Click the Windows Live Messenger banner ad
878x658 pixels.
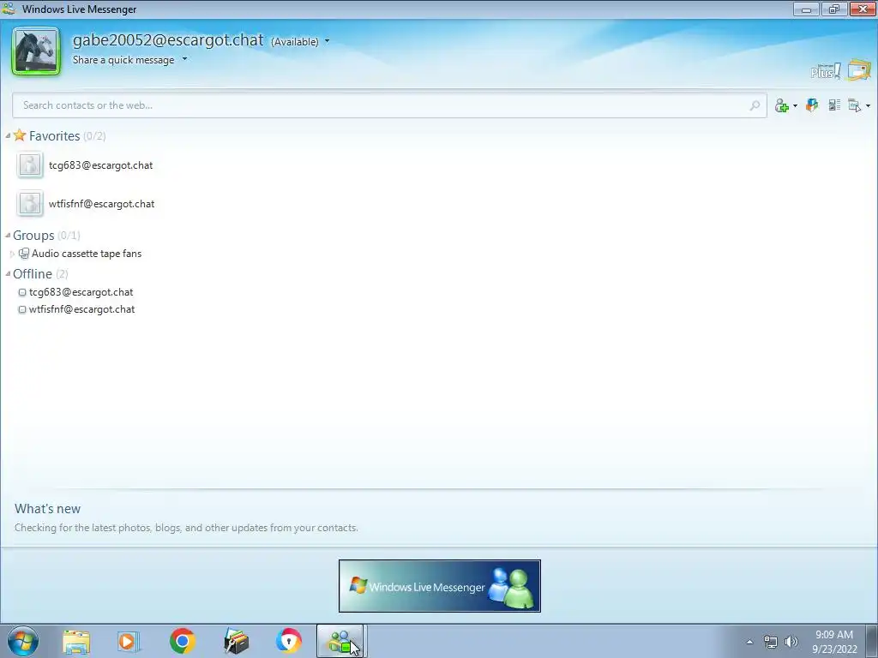[x=440, y=586]
